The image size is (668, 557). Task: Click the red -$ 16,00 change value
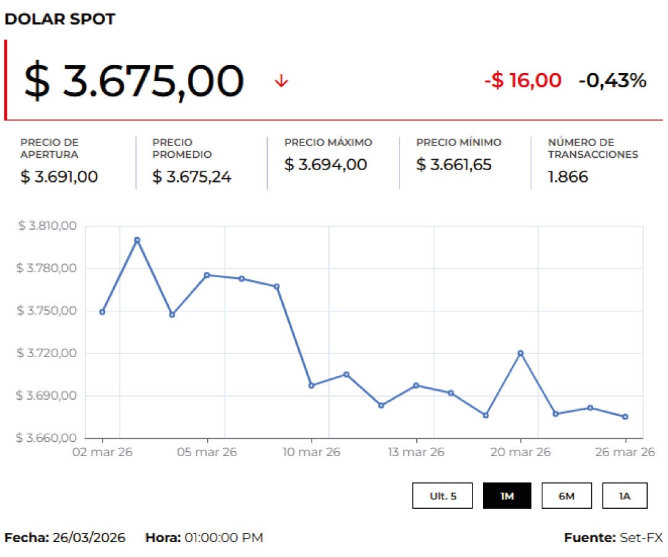click(x=523, y=80)
